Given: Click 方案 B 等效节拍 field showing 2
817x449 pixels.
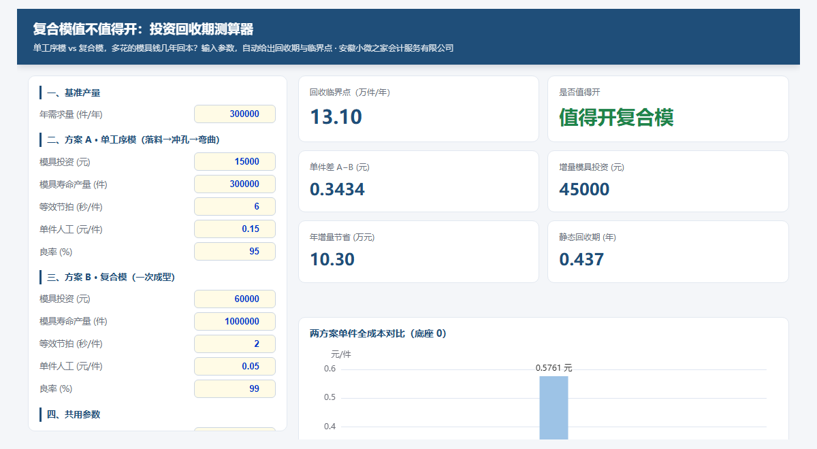Looking at the screenshot, I should (x=235, y=344).
